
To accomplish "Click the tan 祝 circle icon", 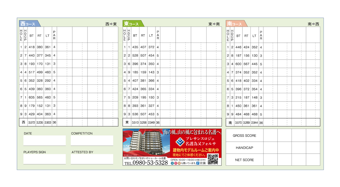I will (x=179, y=163).
